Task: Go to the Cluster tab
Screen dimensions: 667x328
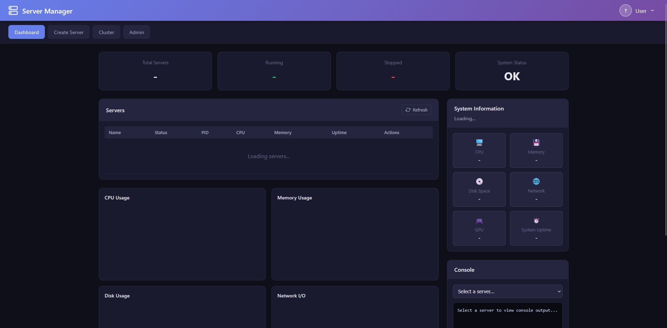Action: pos(106,32)
